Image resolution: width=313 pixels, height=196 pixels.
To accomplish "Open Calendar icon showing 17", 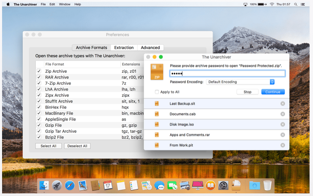I will coord(108,185).
